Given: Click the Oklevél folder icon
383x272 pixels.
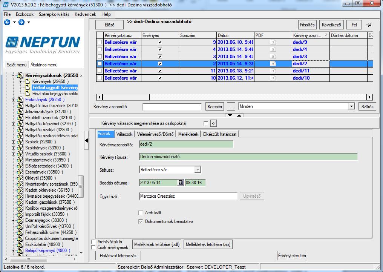Looking at the screenshot, I should coord(20,178).
